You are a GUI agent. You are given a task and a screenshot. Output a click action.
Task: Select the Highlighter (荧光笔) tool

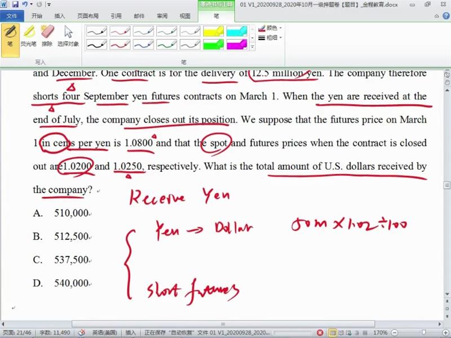[29, 36]
